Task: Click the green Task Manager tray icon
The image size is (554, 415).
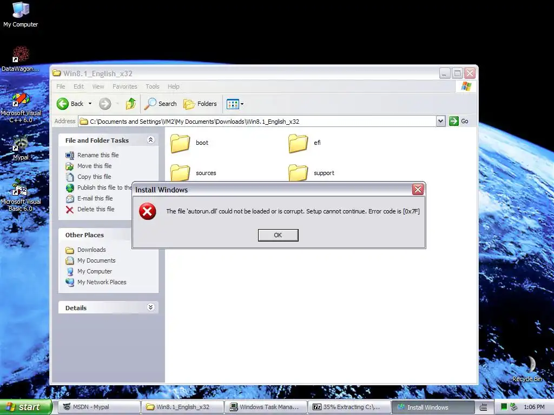Action: pos(504,407)
